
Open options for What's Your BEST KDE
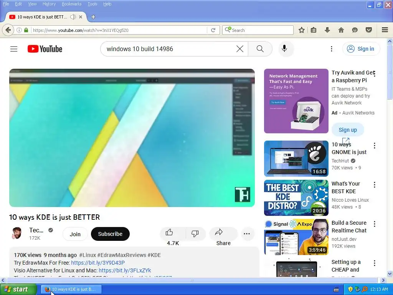pos(375,185)
